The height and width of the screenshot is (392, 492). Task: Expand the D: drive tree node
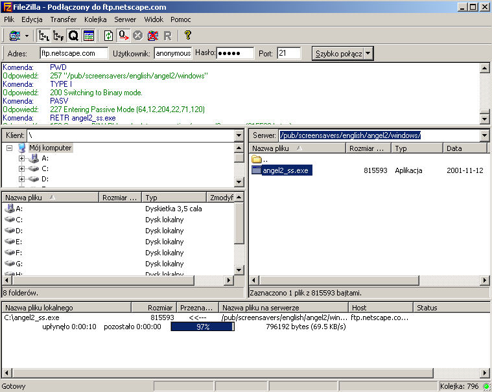21,179
